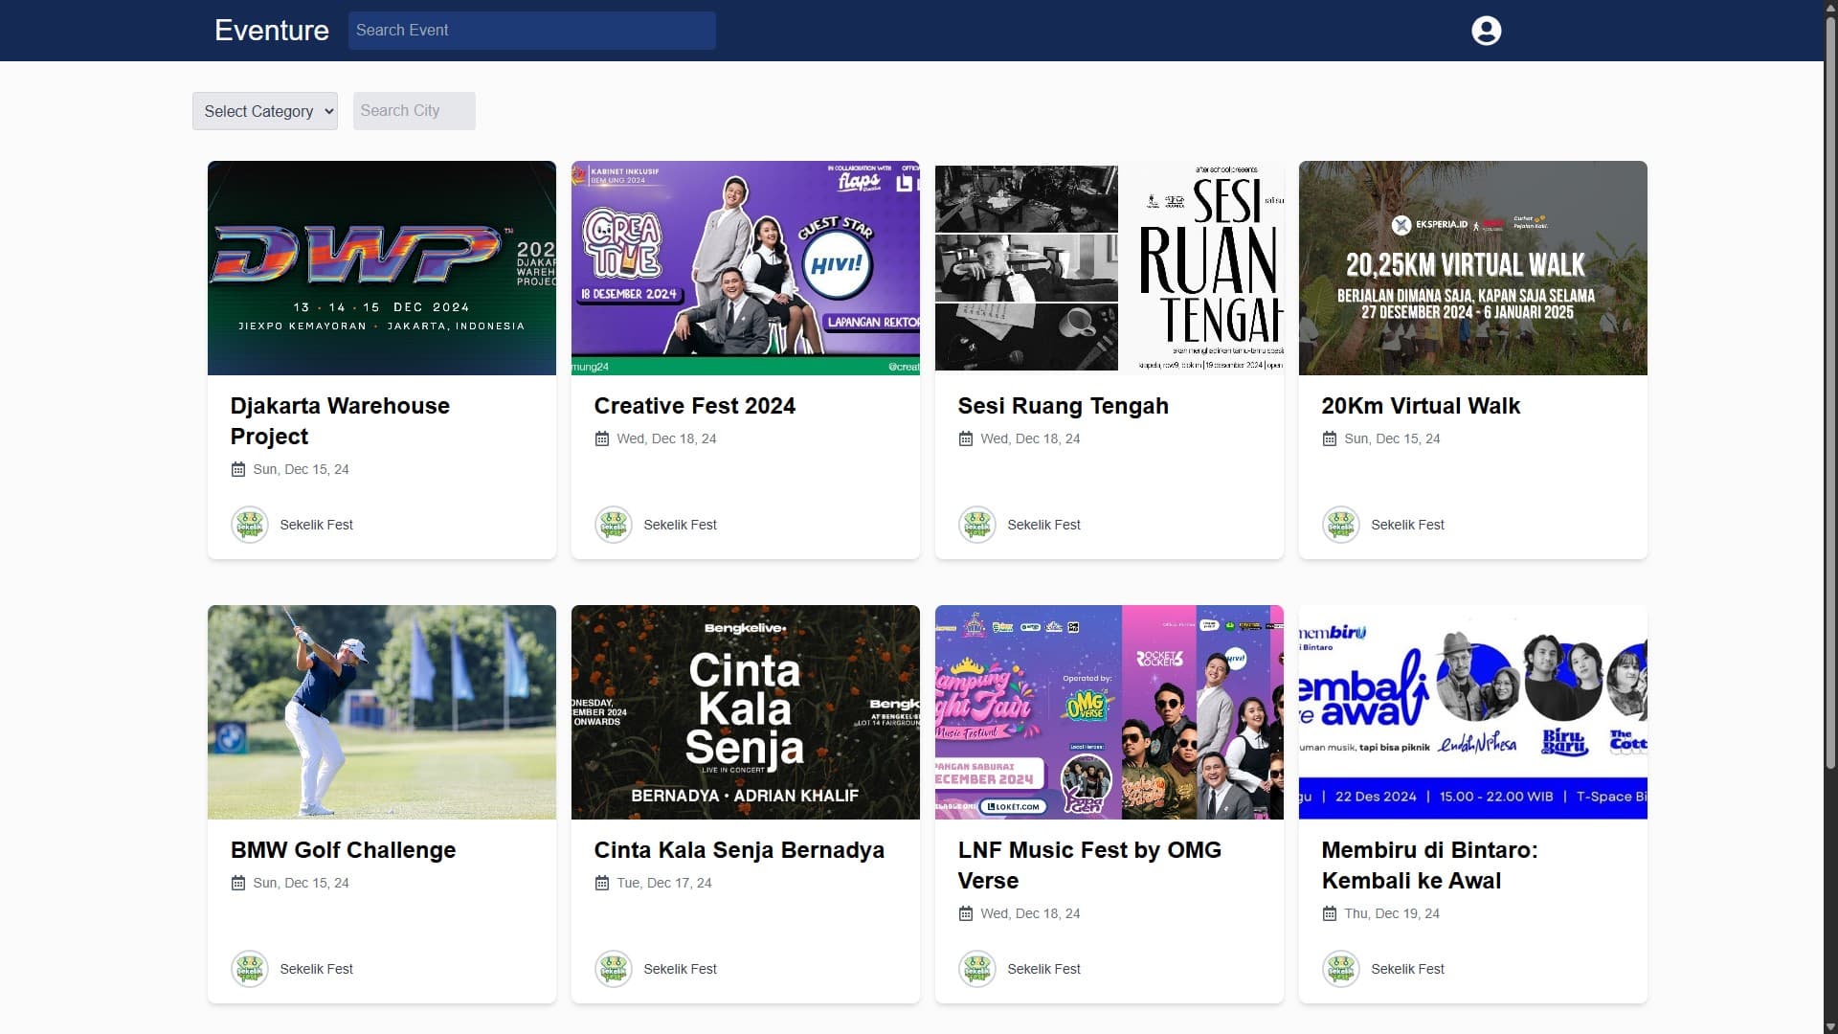Click the calendar icon on 20Km Virtual Walk
The height and width of the screenshot is (1034, 1838).
(1330, 438)
